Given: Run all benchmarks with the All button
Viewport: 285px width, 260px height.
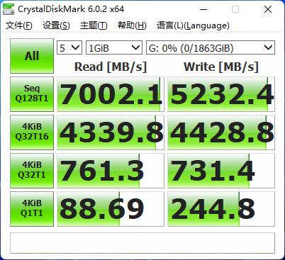Looking at the screenshot, I should pyautogui.click(x=32, y=56).
